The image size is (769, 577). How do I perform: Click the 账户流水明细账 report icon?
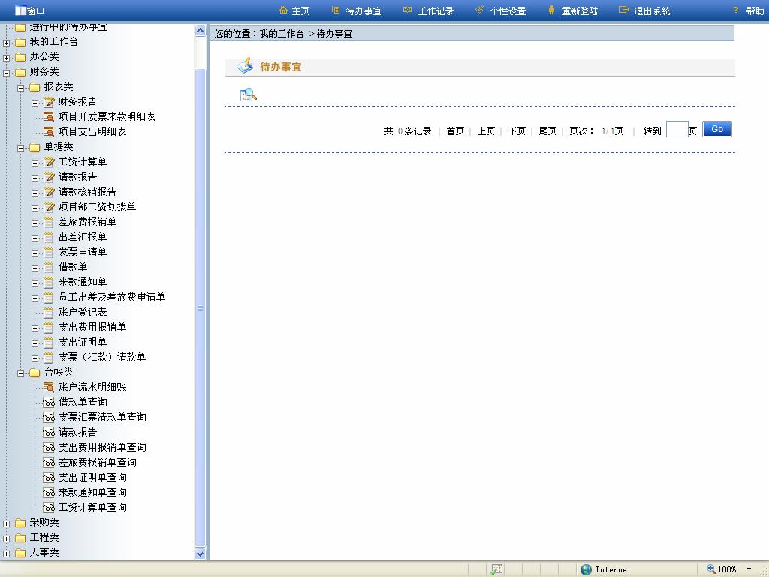48,387
